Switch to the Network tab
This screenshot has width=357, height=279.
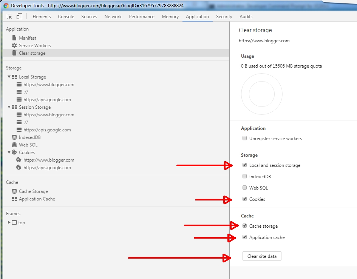[x=113, y=16]
